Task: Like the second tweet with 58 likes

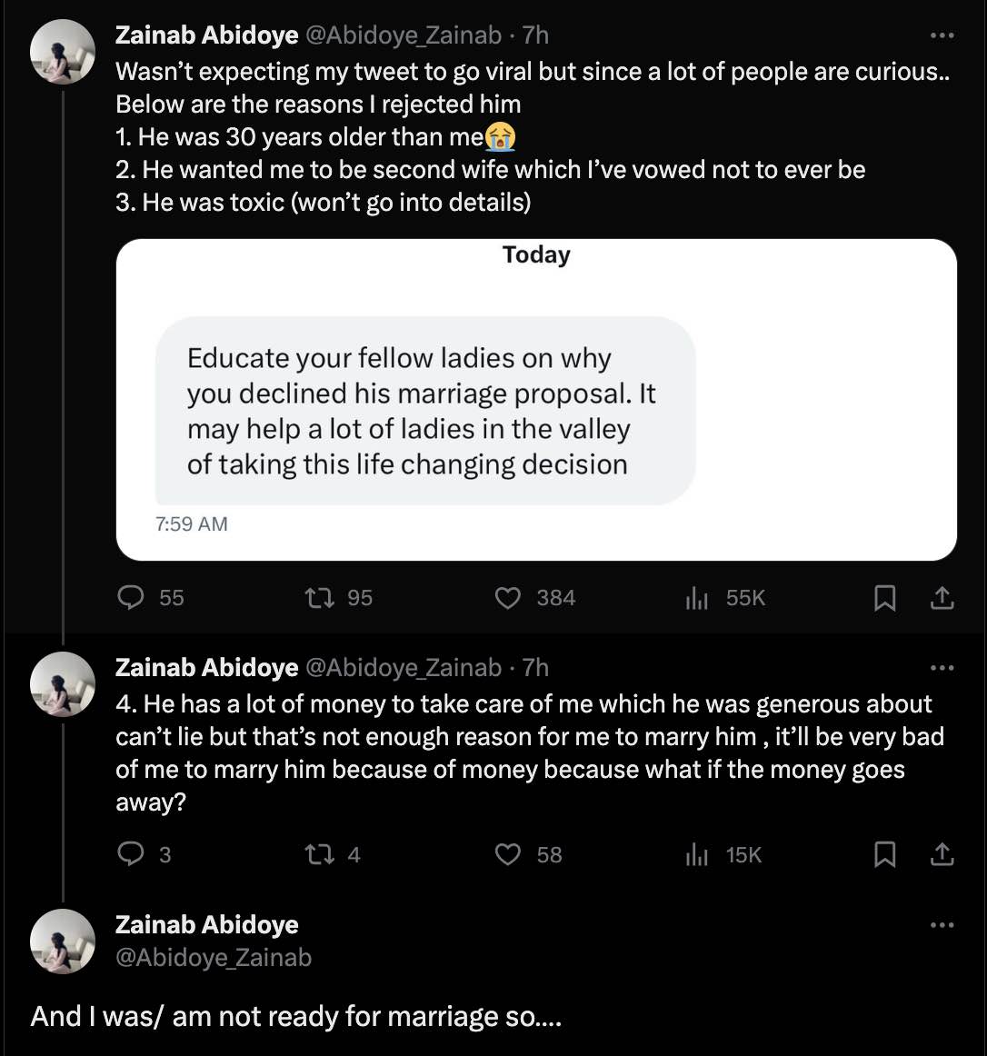Action: coord(507,854)
